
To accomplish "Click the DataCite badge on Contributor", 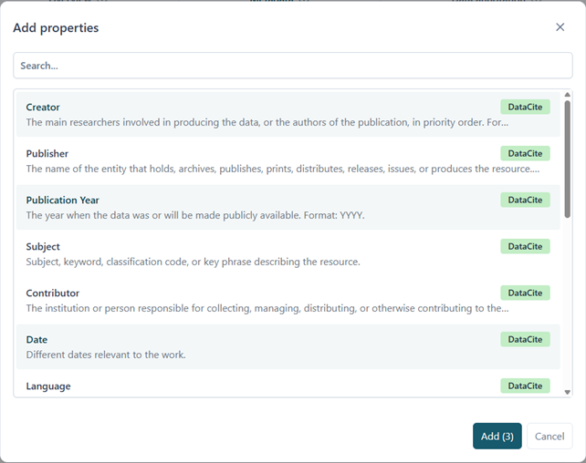I will (x=525, y=293).
